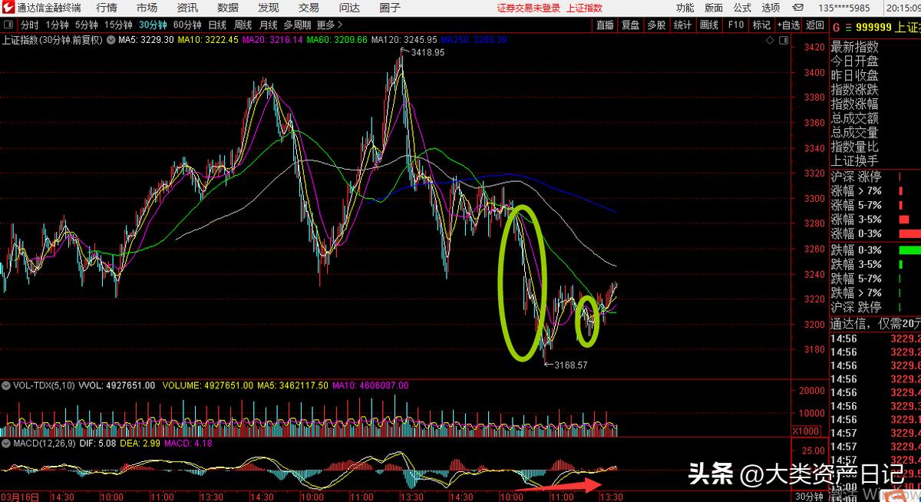Open the 数据 menu
Viewport: 921px width, 502px height.
click(228, 8)
